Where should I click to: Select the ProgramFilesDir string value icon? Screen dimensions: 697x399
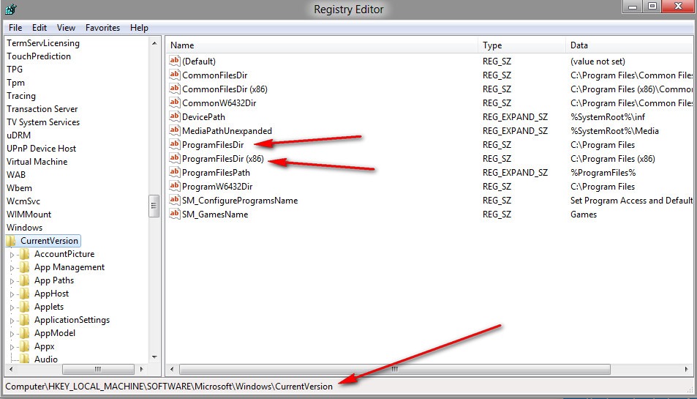coord(174,144)
